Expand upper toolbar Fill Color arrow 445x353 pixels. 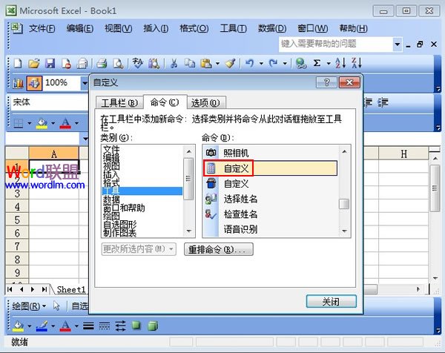tap(53, 123)
